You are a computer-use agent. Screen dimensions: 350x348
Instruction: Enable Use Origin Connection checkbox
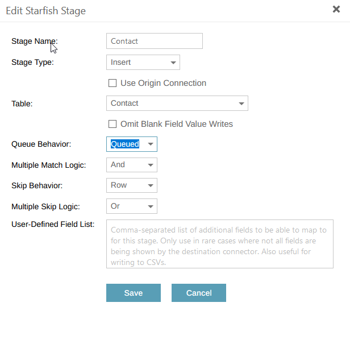[113, 83]
